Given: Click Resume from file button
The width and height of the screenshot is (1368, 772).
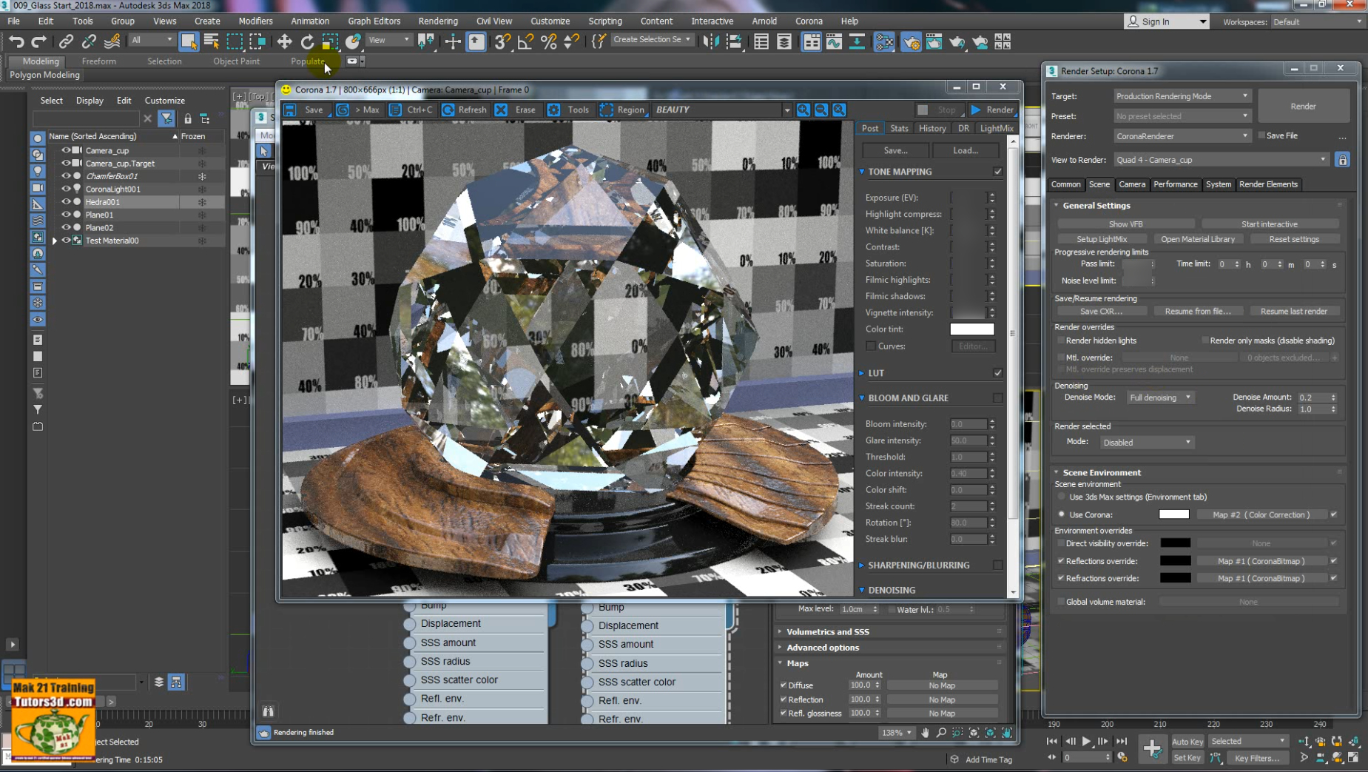Looking at the screenshot, I should tap(1199, 311).
